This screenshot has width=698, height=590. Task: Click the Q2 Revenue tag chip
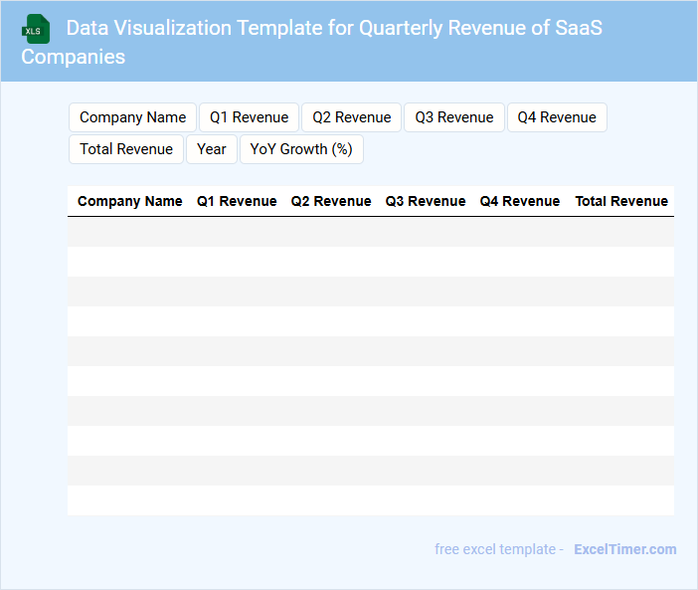coord(351,117)
